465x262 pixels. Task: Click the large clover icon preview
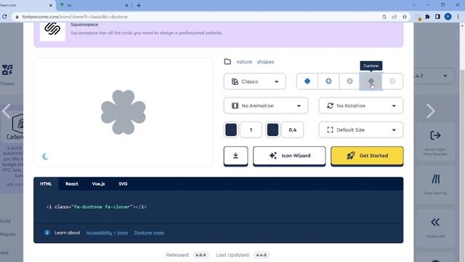123,112
